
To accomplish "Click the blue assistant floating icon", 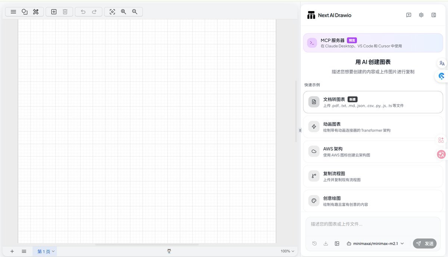I will [442, 76].
